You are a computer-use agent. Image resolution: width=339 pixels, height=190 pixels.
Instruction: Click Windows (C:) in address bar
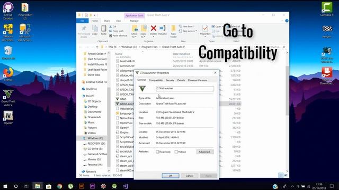[129, 47]
